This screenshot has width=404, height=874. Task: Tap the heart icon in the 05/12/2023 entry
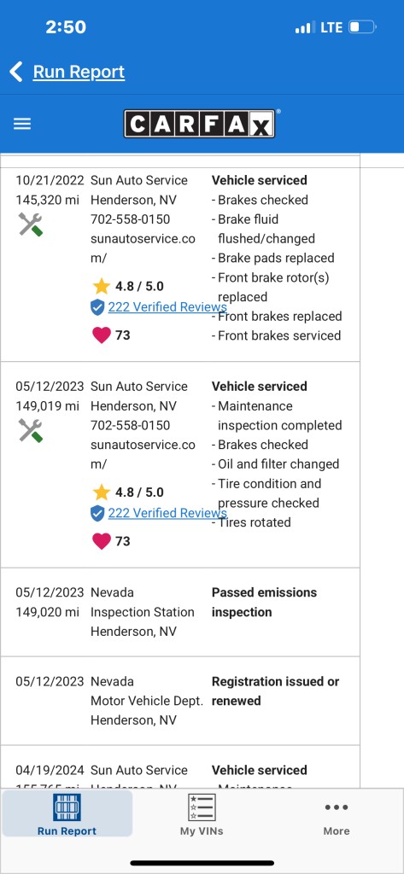(x=101, y=541)
